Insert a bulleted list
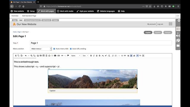The width and height of the screenshot is (190, 107). tap(115, 56)
